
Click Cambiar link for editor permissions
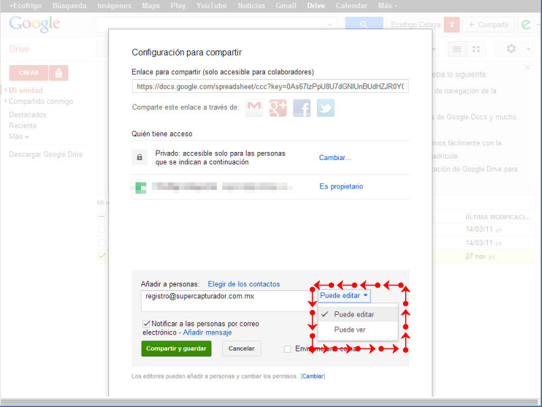pos(313,376)
